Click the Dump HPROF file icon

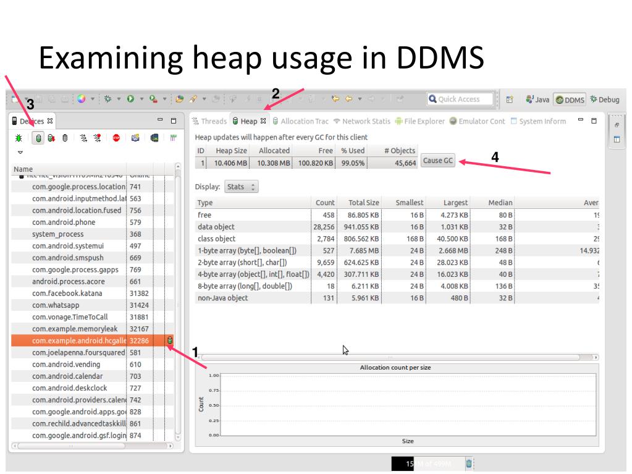coord(51,138)
